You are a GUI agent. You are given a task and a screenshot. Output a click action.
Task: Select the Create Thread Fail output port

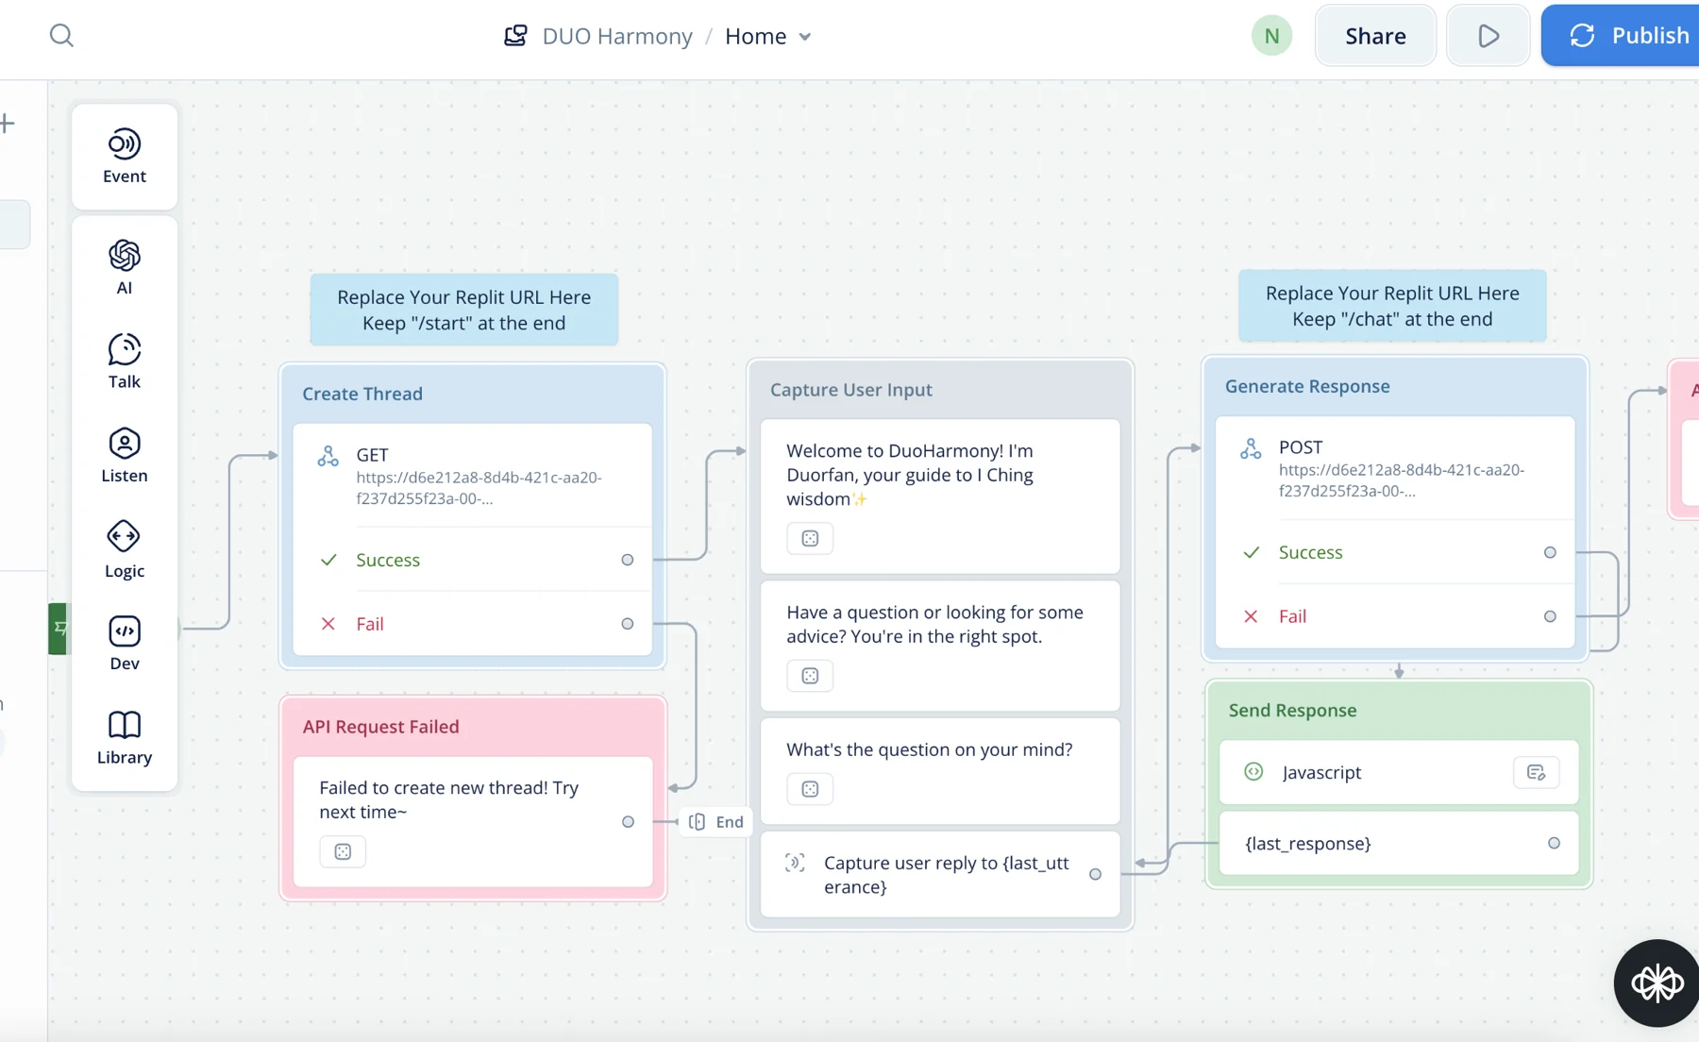(x=628, y=624)
